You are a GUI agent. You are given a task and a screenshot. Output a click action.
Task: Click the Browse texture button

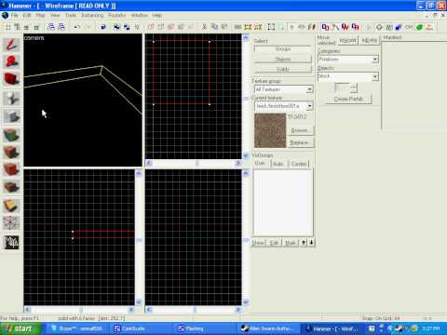click(x=300, y=130)
